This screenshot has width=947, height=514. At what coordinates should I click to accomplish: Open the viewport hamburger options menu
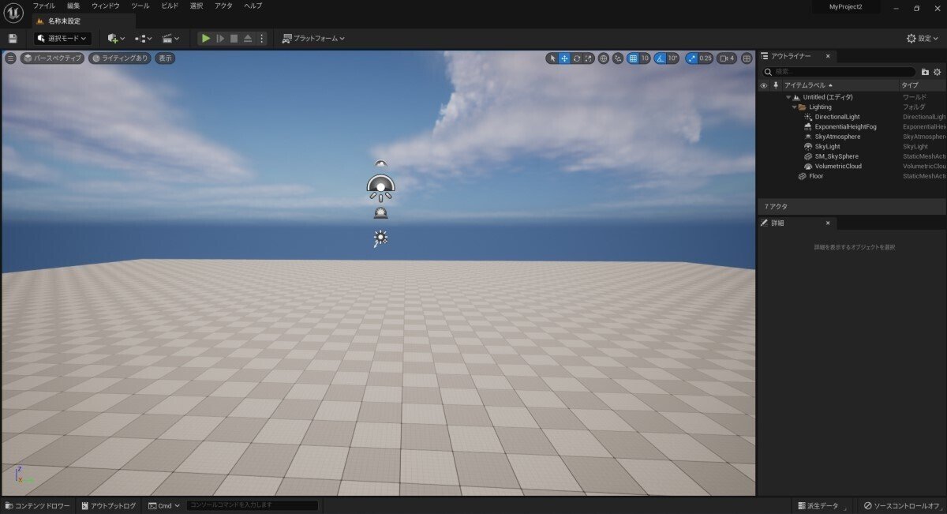(10, 58)
